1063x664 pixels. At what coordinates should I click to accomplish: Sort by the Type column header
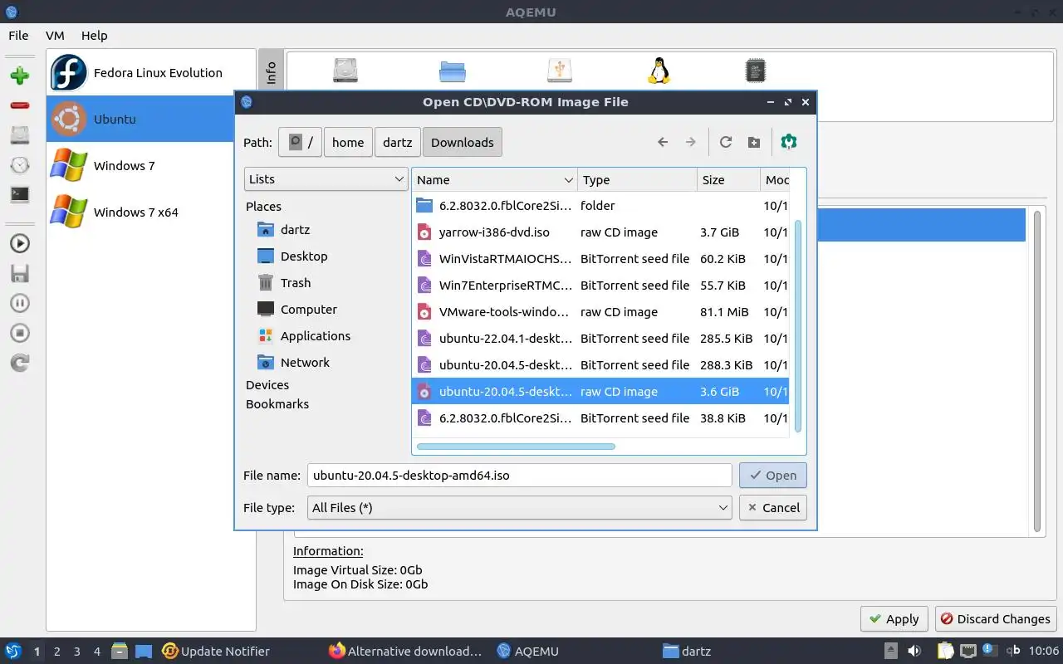point(638,180)
